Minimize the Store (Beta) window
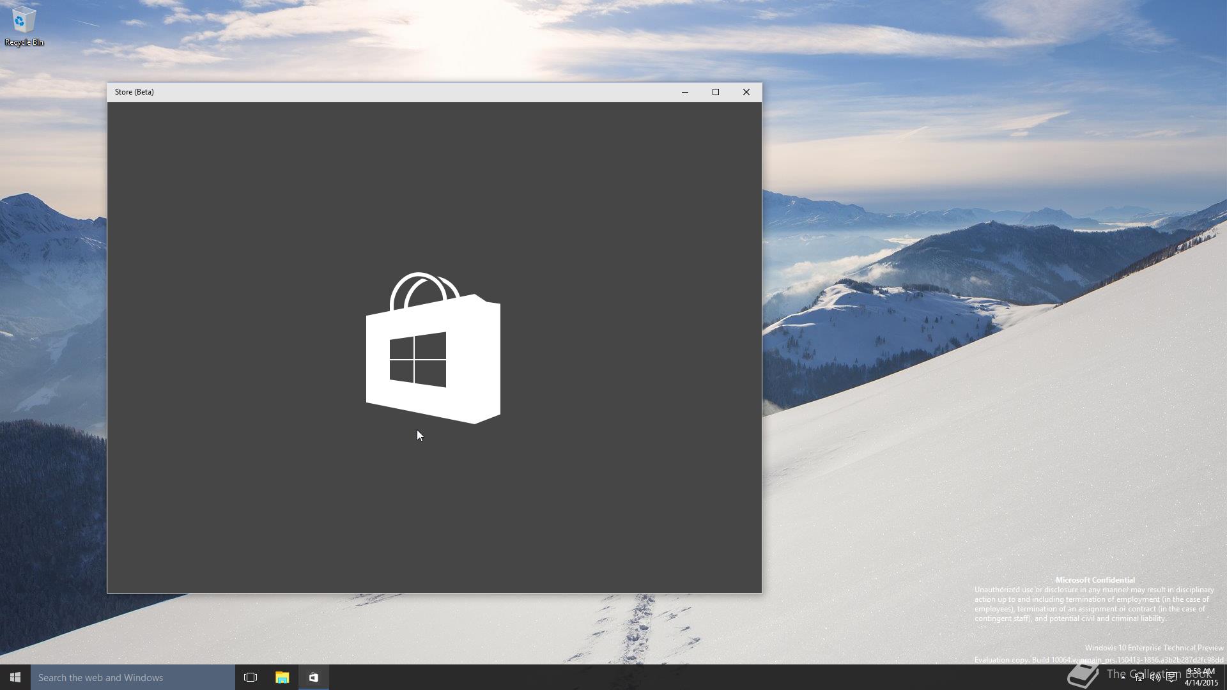Screen dimensions: 1227x690 click(685, 92)
